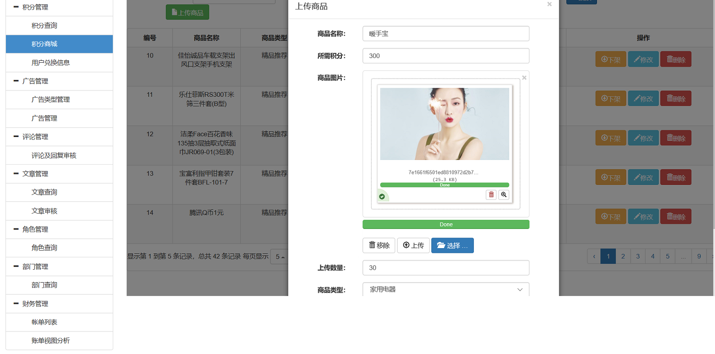Click the trash icon on uploaded image thumbnail
The width and height of the screenshot is (715, 354).
coord(491,194)
